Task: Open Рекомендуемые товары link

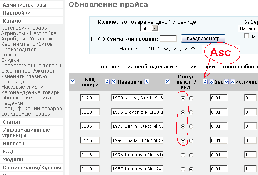Action: coord(31,92)
